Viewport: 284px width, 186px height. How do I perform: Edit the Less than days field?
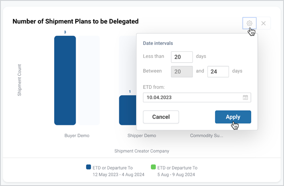pyautogui.click(x=182, y=57)
